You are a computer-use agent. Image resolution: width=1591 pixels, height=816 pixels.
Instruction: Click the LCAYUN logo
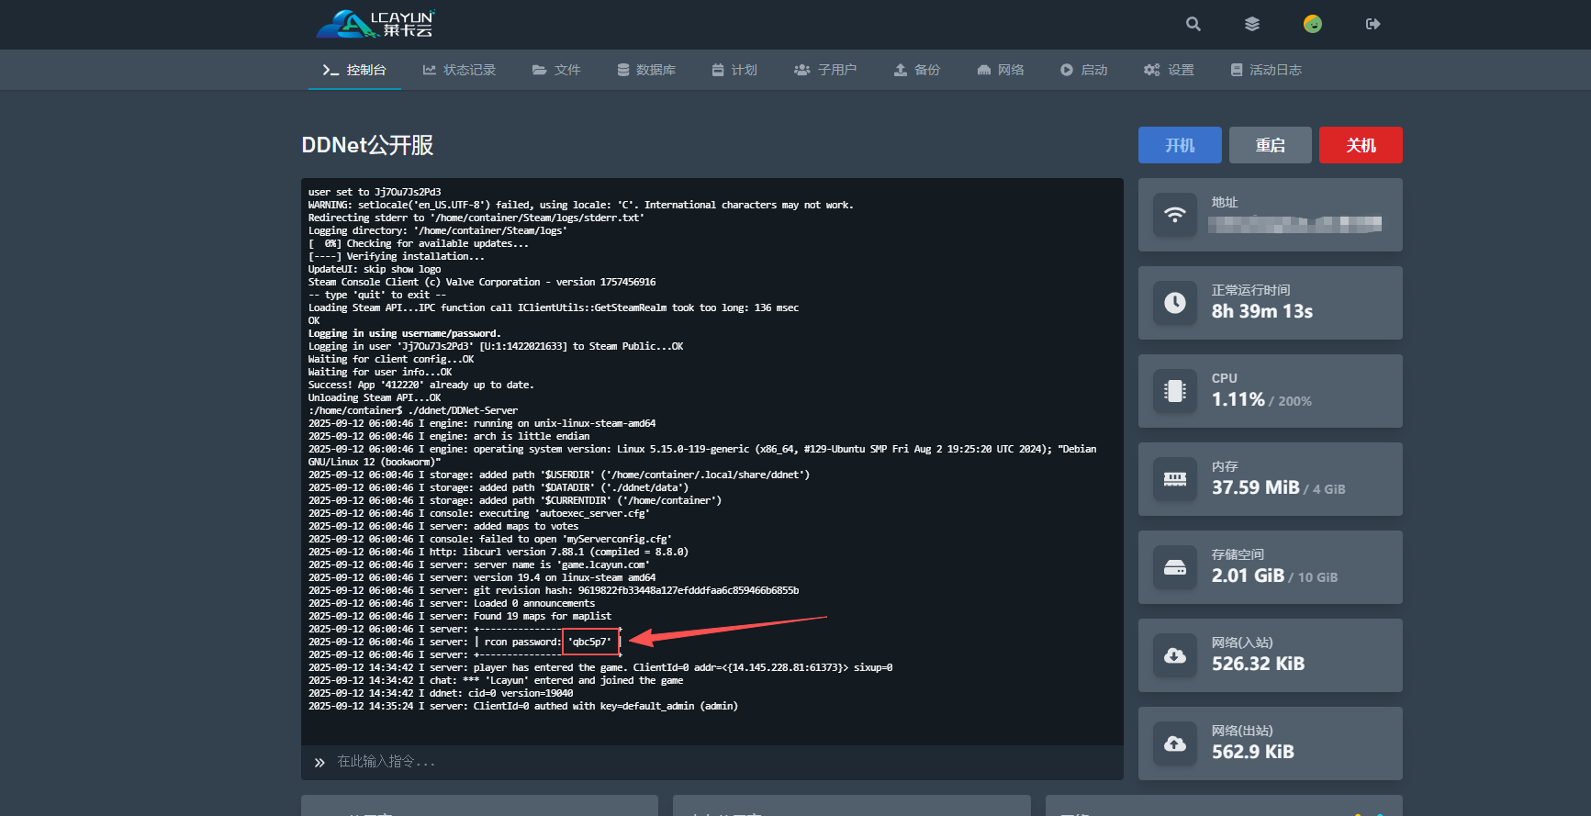[x=375, y=25]
